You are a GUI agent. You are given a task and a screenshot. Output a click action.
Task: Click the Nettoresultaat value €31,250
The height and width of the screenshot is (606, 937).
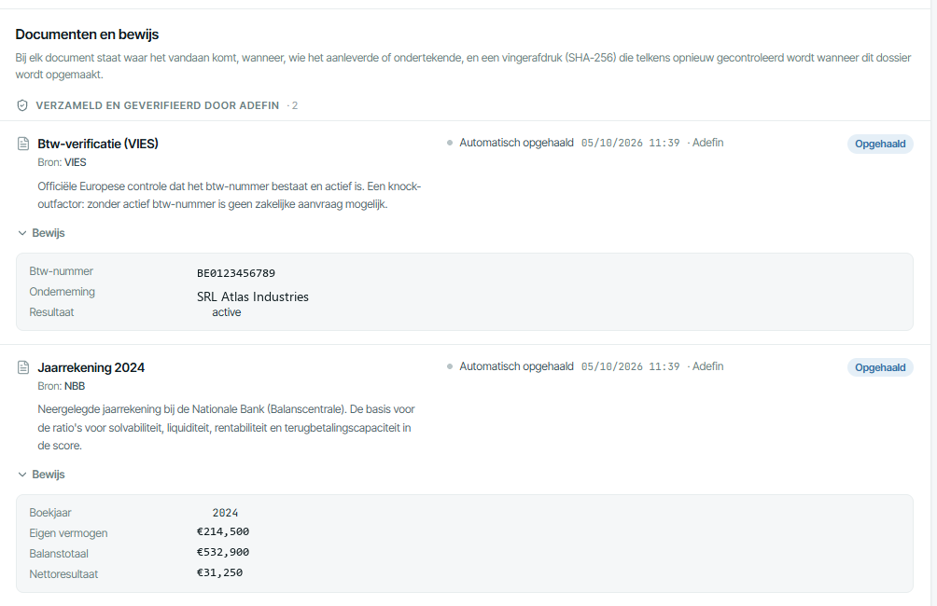pyautogui.click(x=219, y=572)
